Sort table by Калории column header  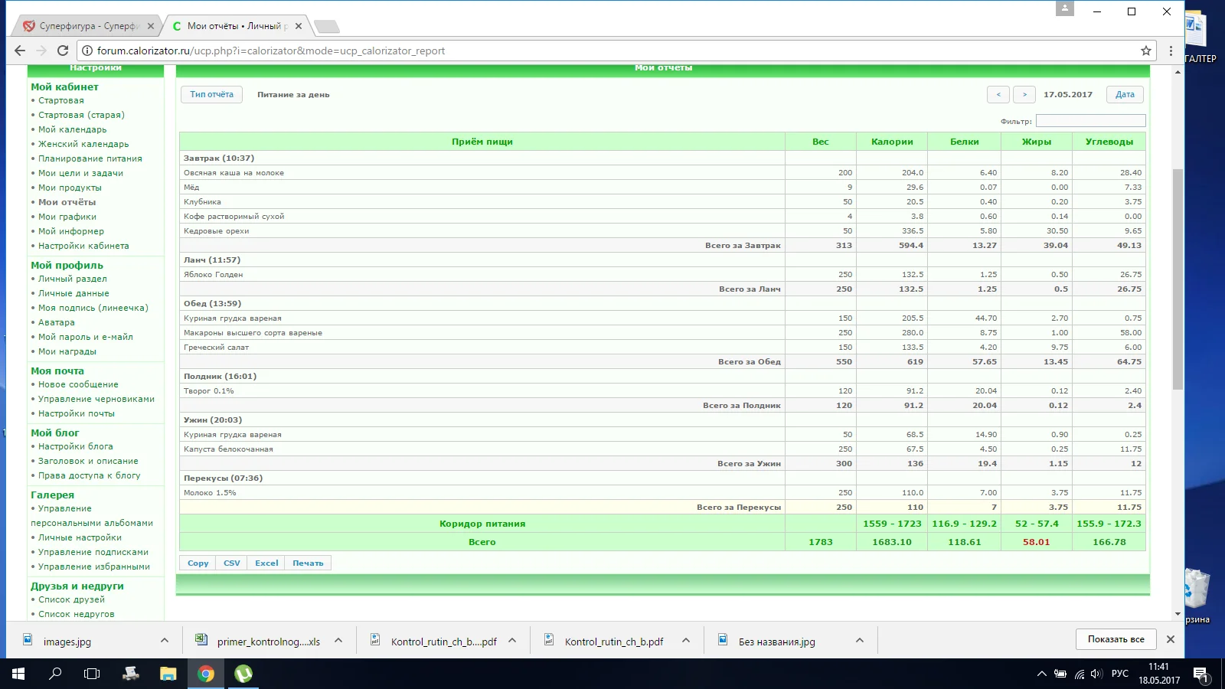[x=892, y=142]
